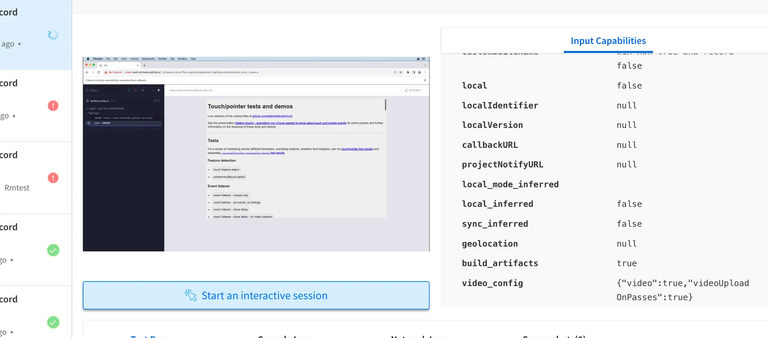Click Chrome's back navigation arrow
This screenshot has width=768, height=338.
[x=87, y=72]
